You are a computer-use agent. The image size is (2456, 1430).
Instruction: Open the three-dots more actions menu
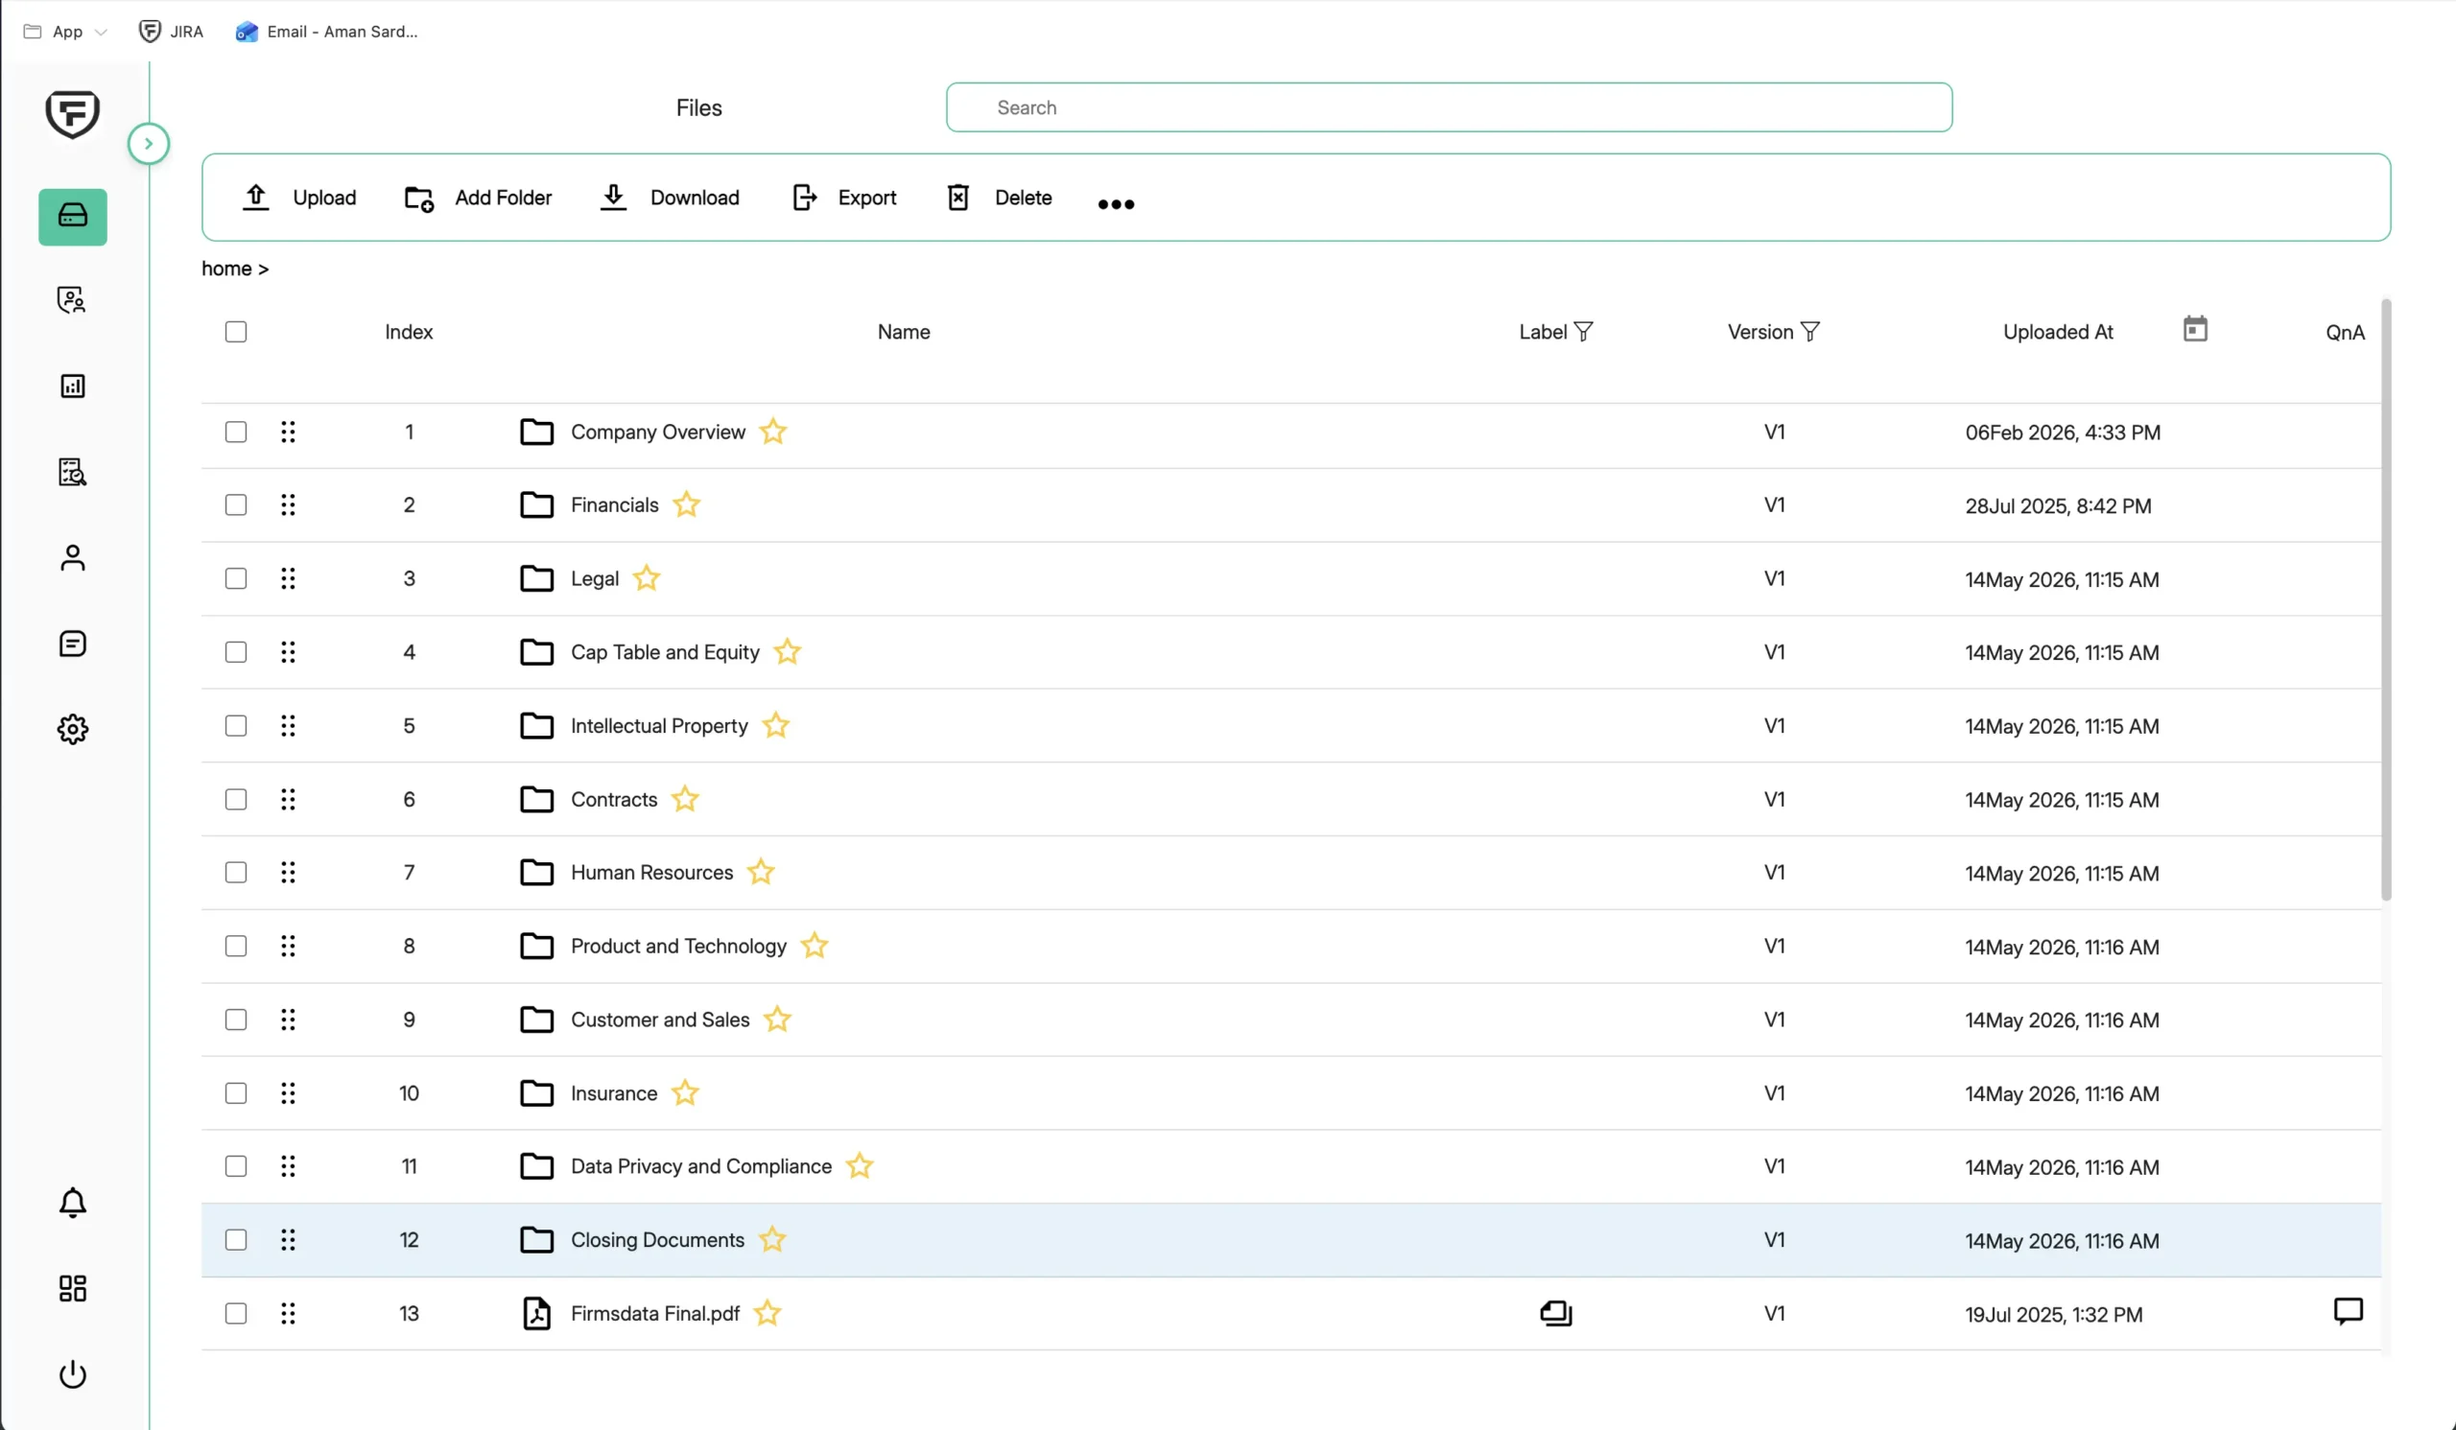coord(1116,204)
